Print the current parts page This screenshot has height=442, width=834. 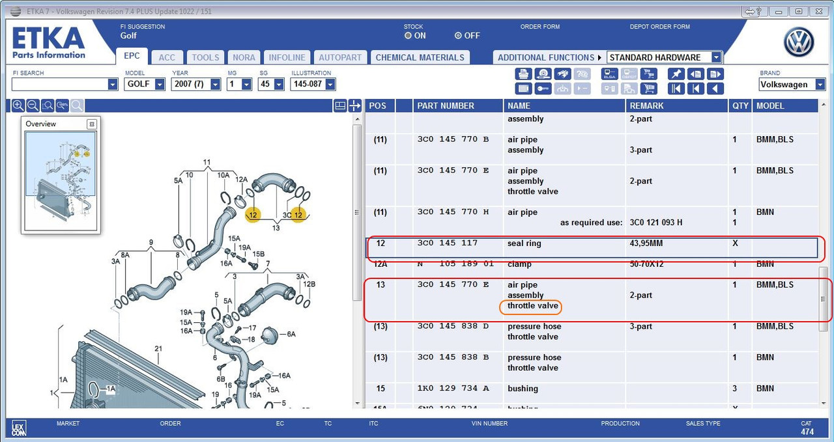[x=523, y=74]
